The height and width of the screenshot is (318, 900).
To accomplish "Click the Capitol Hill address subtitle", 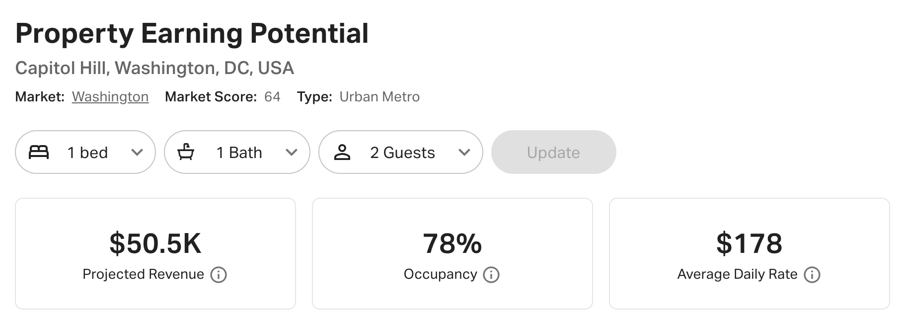I will 154,68.
